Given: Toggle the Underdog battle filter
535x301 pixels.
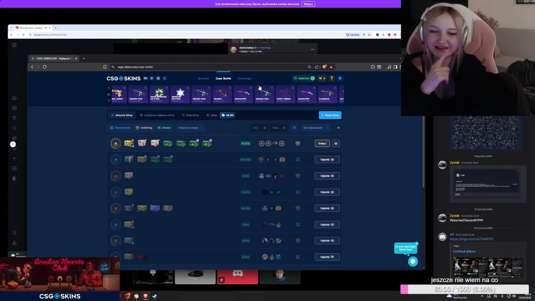Looking at the screenshot, I should pos(144,128).
